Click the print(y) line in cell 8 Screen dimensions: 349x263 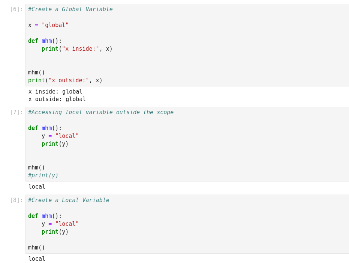(x=55, y=232)
